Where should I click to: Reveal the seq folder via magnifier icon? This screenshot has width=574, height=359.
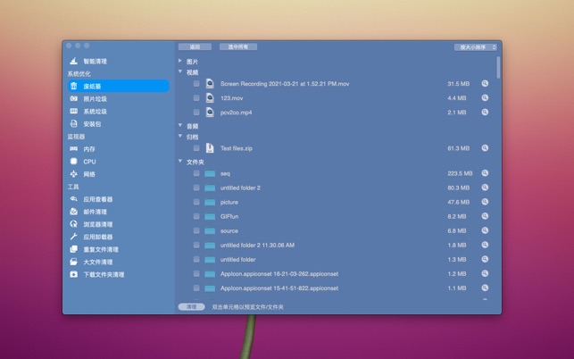[485, 173]
